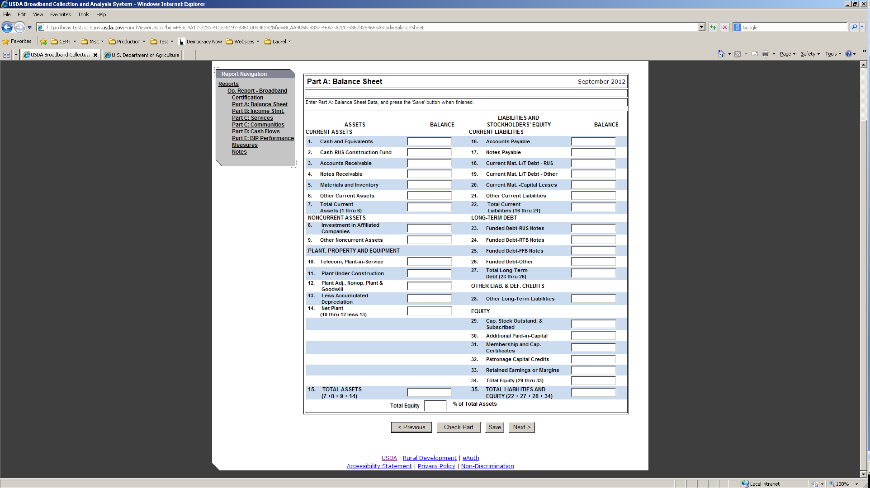Click the Check Part button
The height and width of the screenshot is (488, 870).
tap(458, 427)
